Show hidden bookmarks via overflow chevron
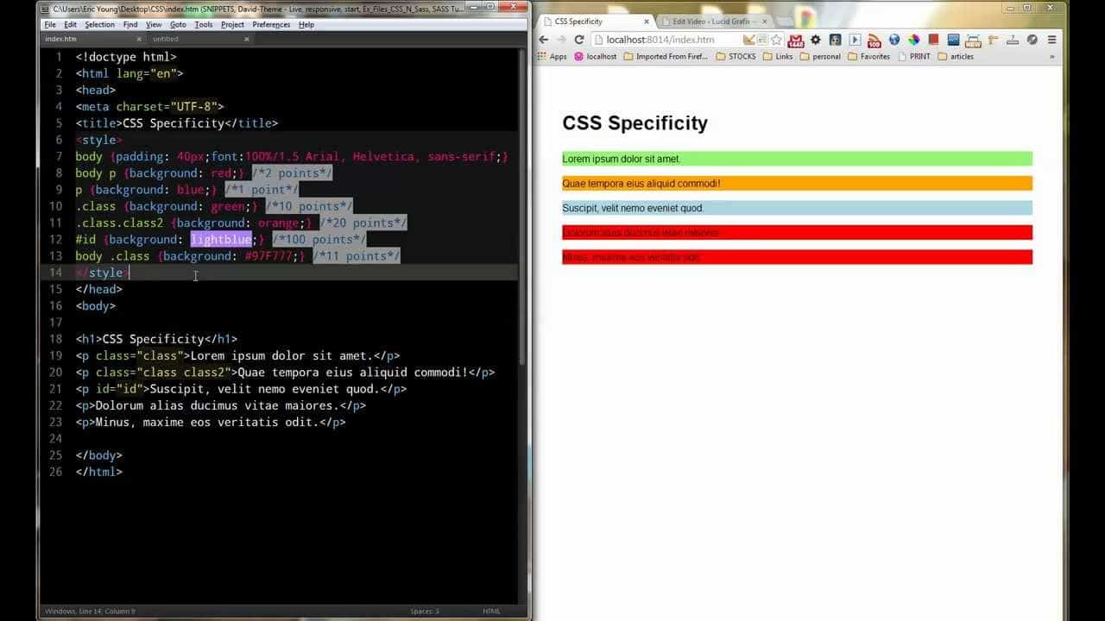The height and width of the screenshot is (621, 1105). point(1051,57)
